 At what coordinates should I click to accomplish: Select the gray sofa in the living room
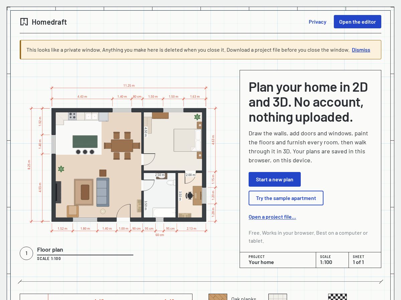pos(103,192)
